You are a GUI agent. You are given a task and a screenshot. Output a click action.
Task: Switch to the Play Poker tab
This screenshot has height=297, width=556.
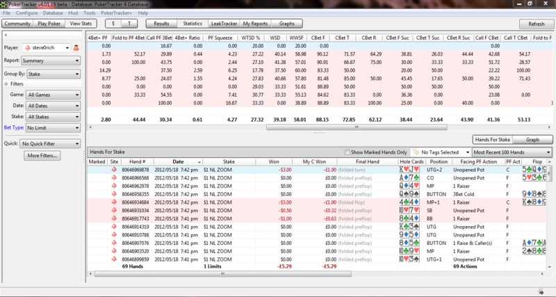pyautogui.click(x=49, y=24)
